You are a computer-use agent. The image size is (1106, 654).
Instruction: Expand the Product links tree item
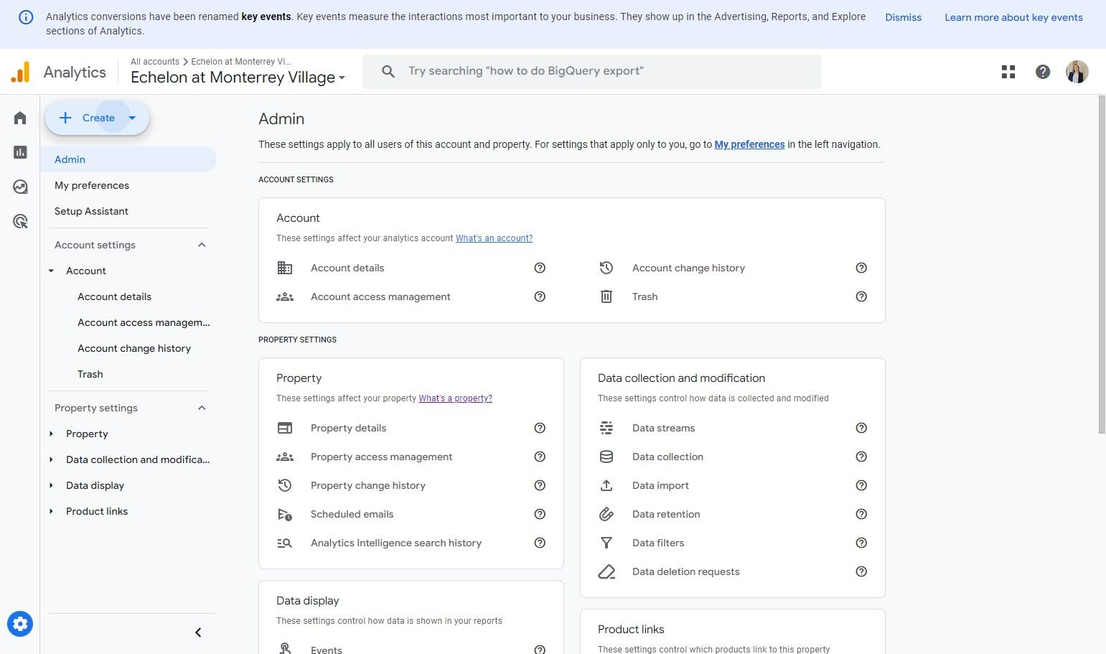51,511
